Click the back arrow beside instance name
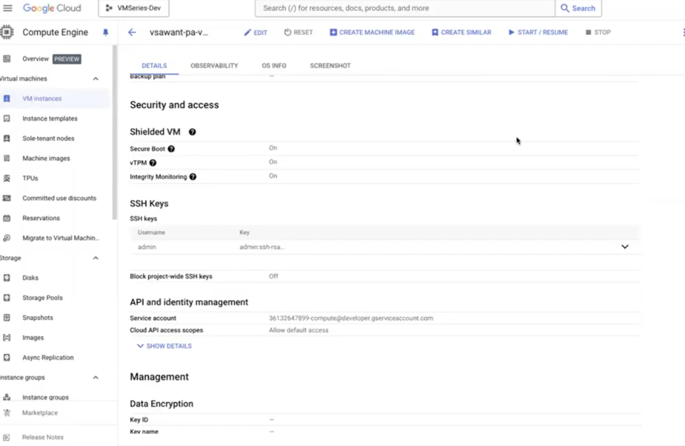Viewport: 685px width, 446px height. coord(132,32)
